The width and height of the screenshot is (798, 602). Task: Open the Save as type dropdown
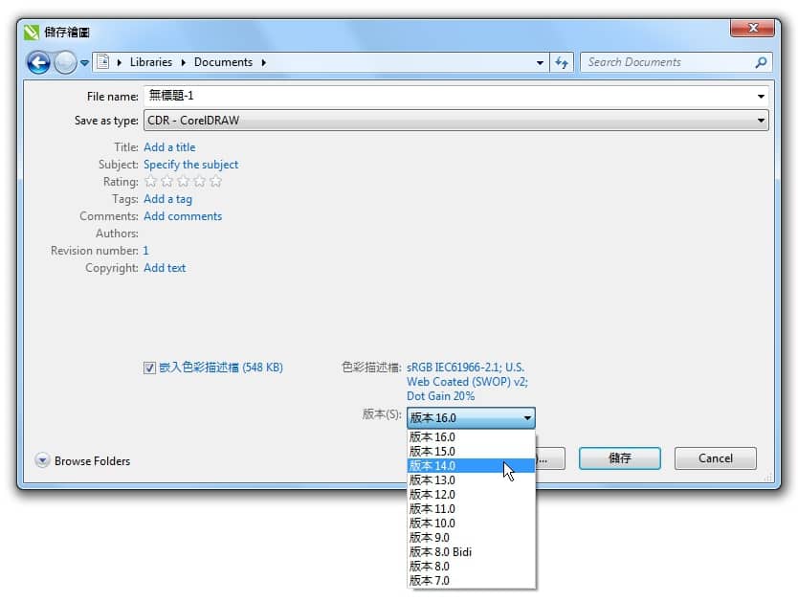[x=762, y=122]
